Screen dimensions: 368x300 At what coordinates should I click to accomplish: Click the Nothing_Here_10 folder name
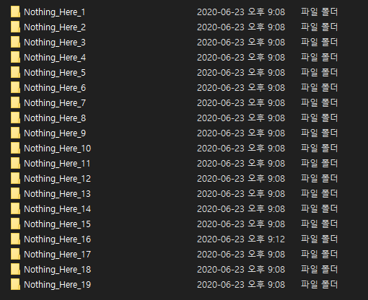58,149
